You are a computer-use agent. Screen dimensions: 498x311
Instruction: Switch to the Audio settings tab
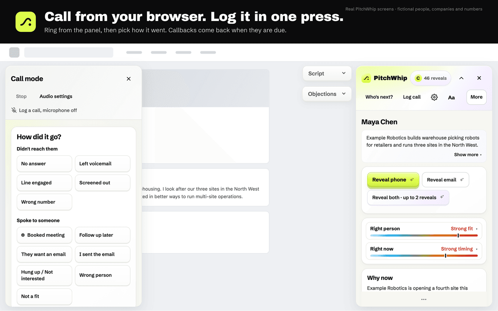[x=56, y=96]
